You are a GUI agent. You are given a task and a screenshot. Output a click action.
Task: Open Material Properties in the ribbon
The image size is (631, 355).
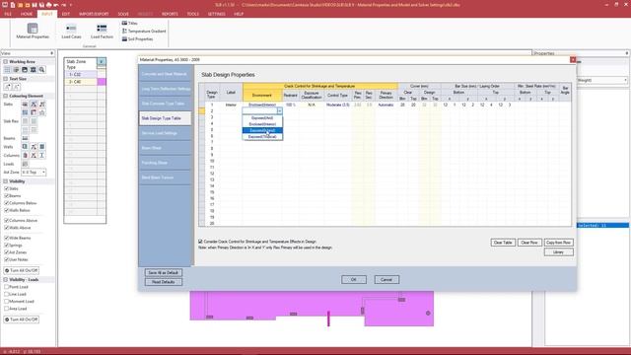[33, 31]
